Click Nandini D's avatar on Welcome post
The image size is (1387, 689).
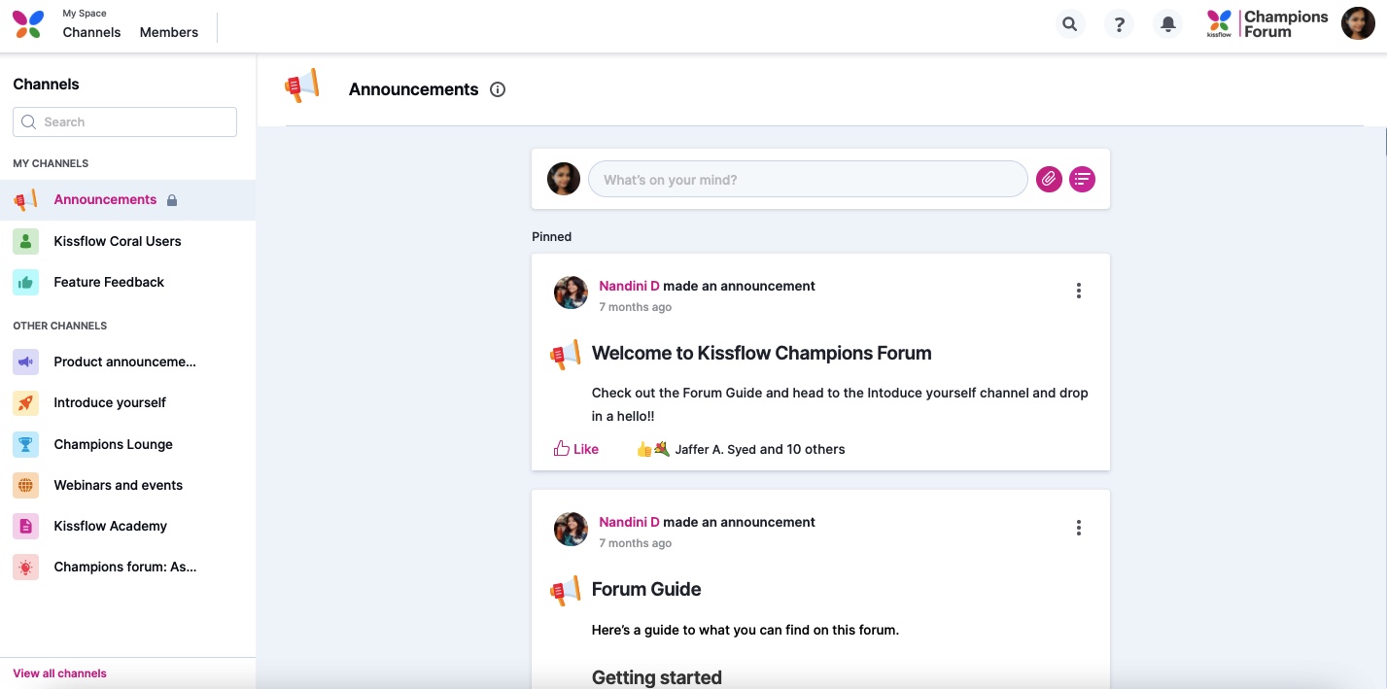(571, 293)
